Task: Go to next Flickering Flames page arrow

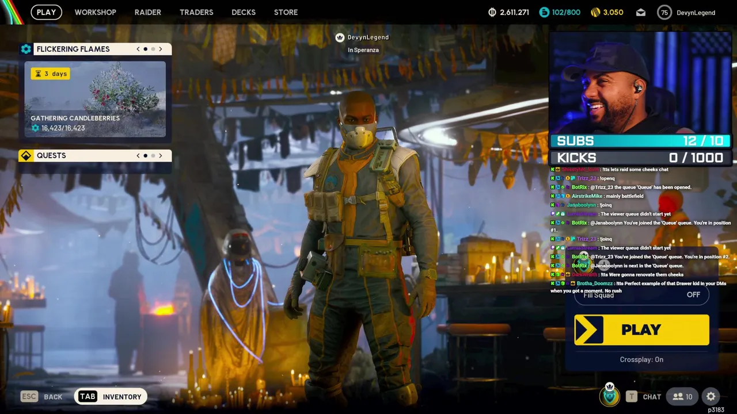Action: (x=160, y=49)
